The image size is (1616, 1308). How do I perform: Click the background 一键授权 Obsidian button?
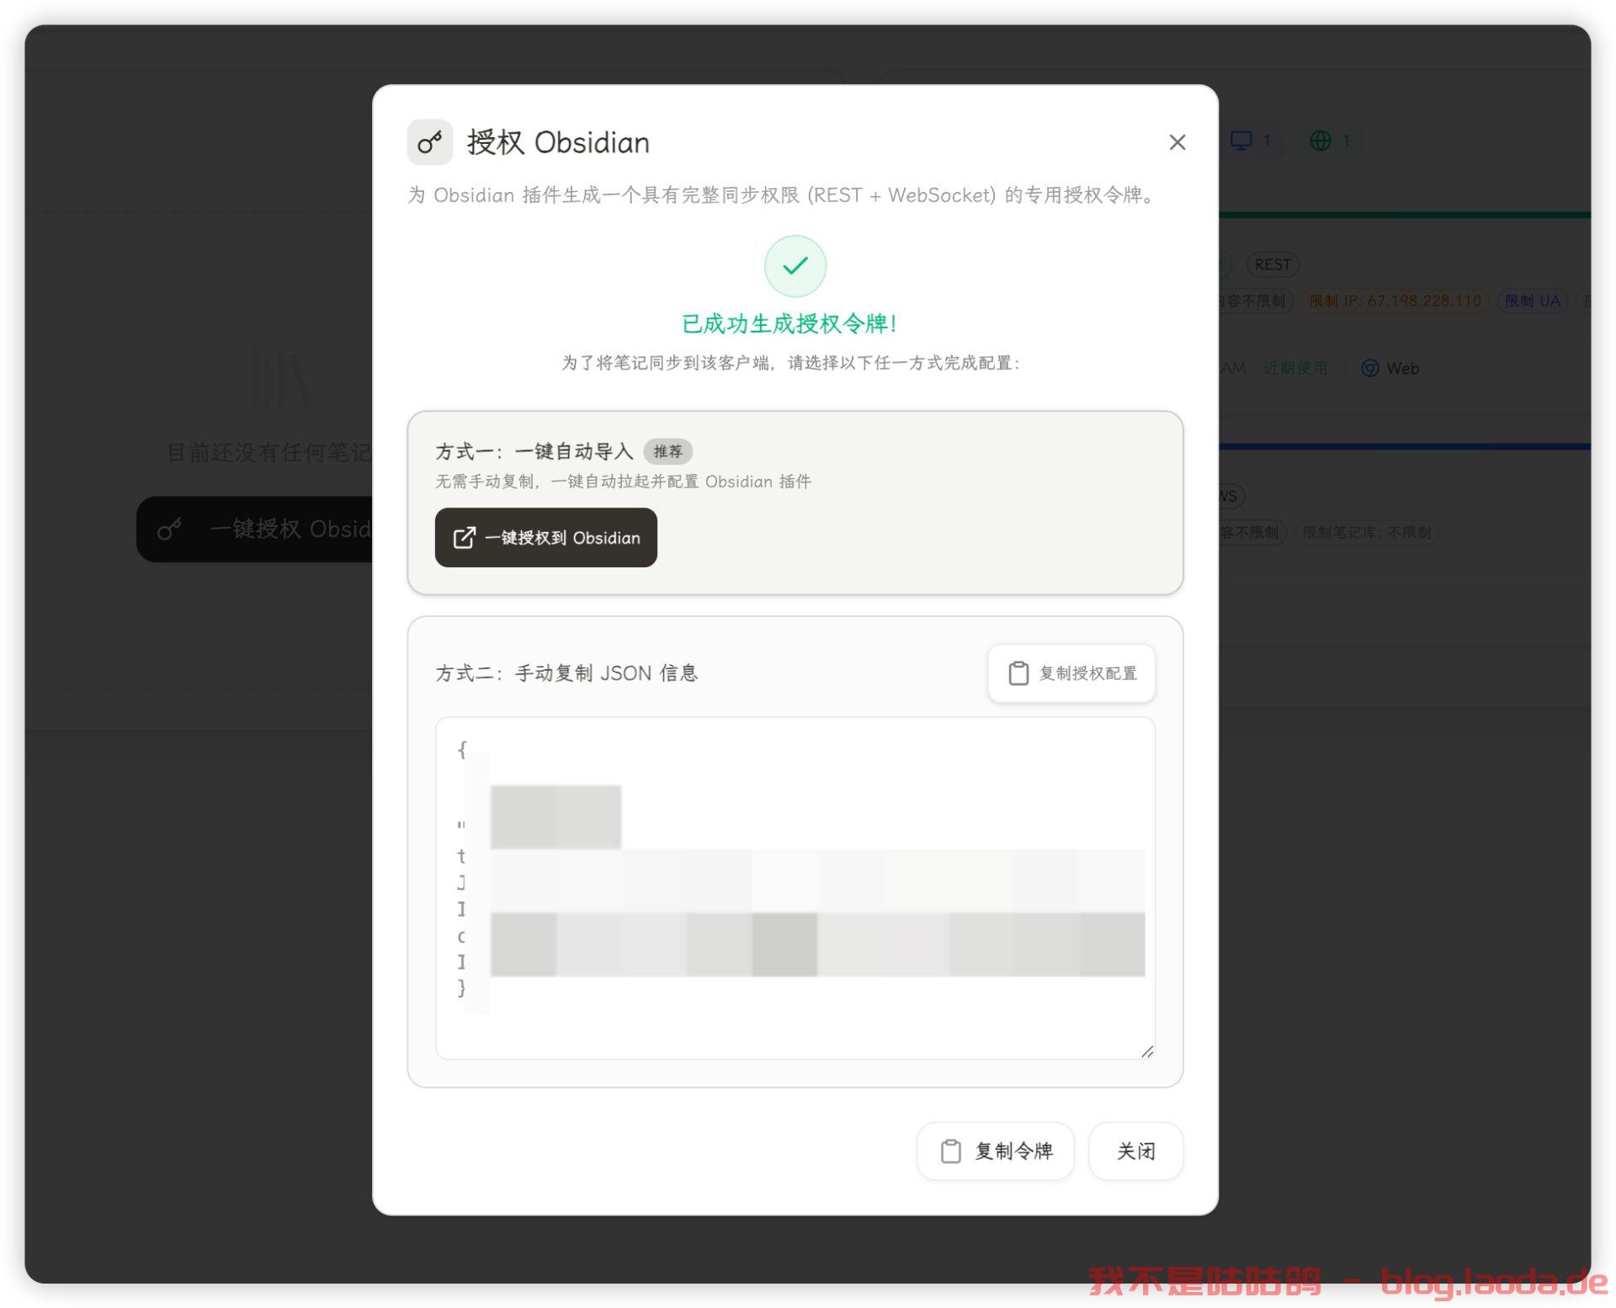[255, 529]
